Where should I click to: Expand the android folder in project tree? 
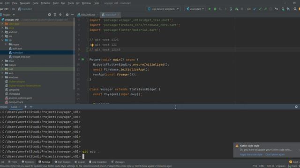pos(2,32)
